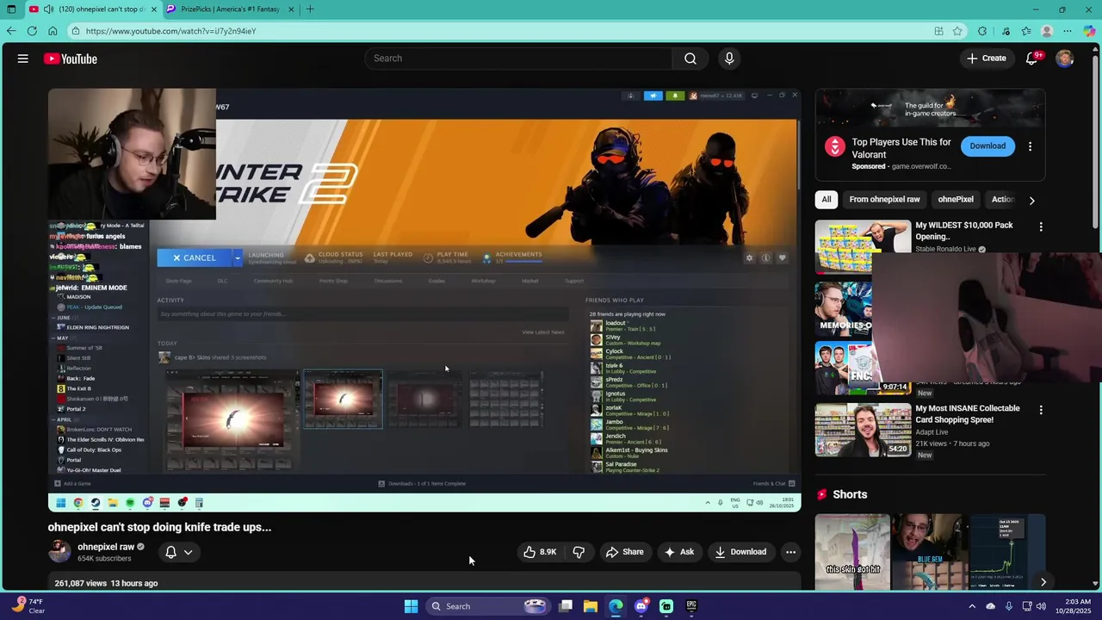
Task: Open the 'this skin got hit' Short
Action: 852,553
